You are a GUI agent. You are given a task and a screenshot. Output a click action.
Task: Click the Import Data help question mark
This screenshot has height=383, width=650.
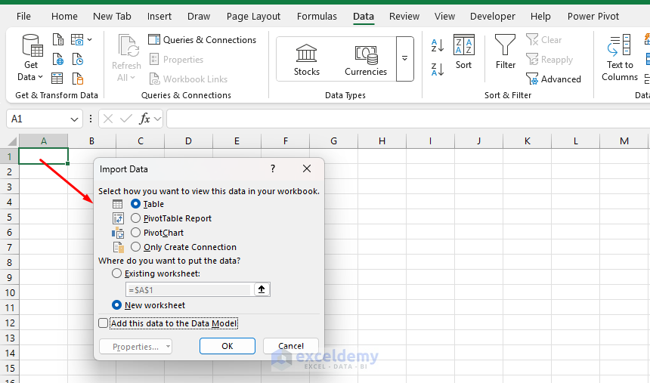point(273,168)
